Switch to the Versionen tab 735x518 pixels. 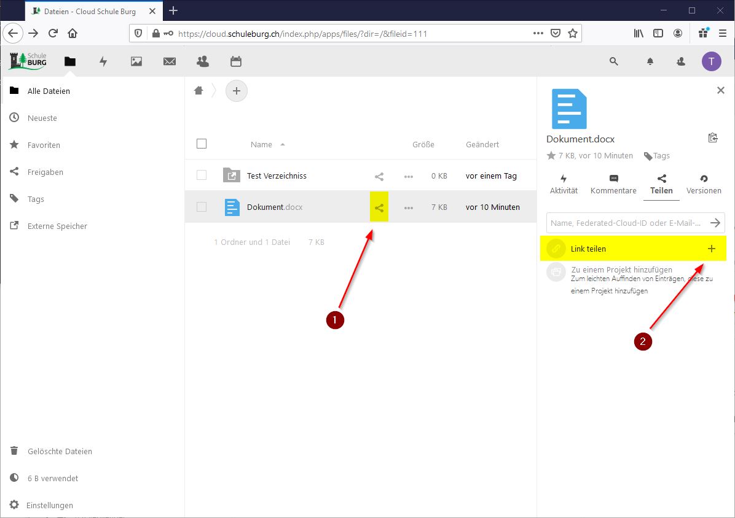pyautogui.click(x=704, y=184)
